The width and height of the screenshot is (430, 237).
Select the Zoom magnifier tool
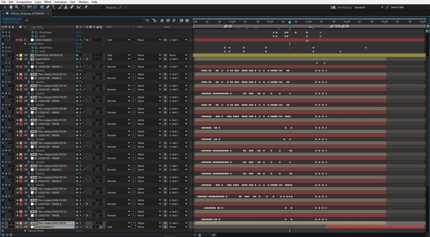pyautogui.click(x=17, y=7)
